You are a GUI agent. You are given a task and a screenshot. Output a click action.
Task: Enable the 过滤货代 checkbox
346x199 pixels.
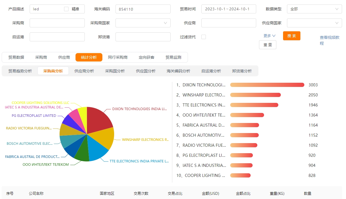coord(204,37)
